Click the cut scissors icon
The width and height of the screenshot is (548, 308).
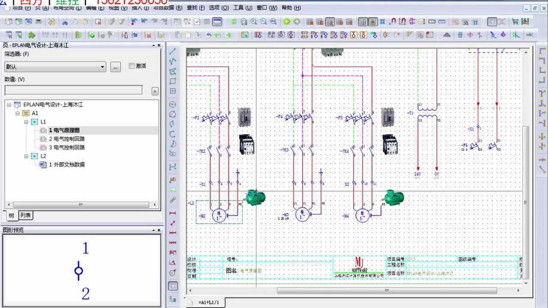pos(65,22)
